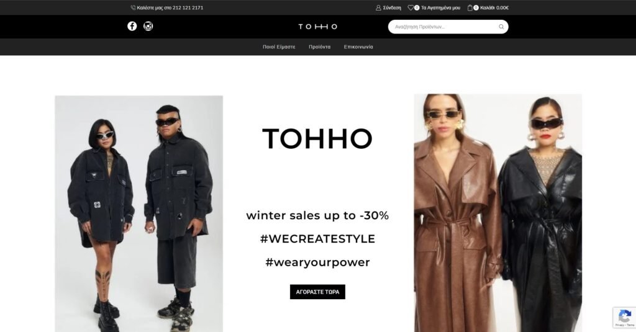The width and height of the screenshot is (636, 332).
Task: Click the heart wishlist icon
Action: point(411,7)
